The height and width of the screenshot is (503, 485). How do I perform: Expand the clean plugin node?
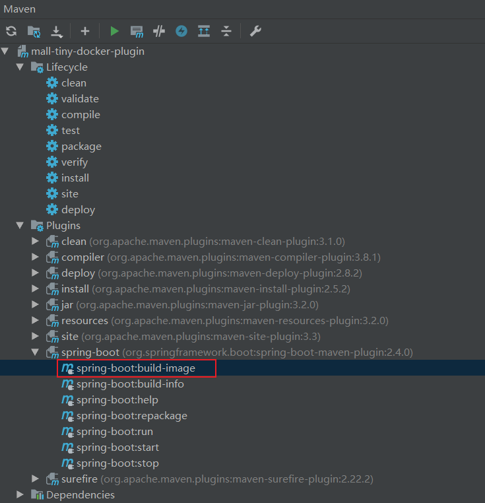pos(35,241)
